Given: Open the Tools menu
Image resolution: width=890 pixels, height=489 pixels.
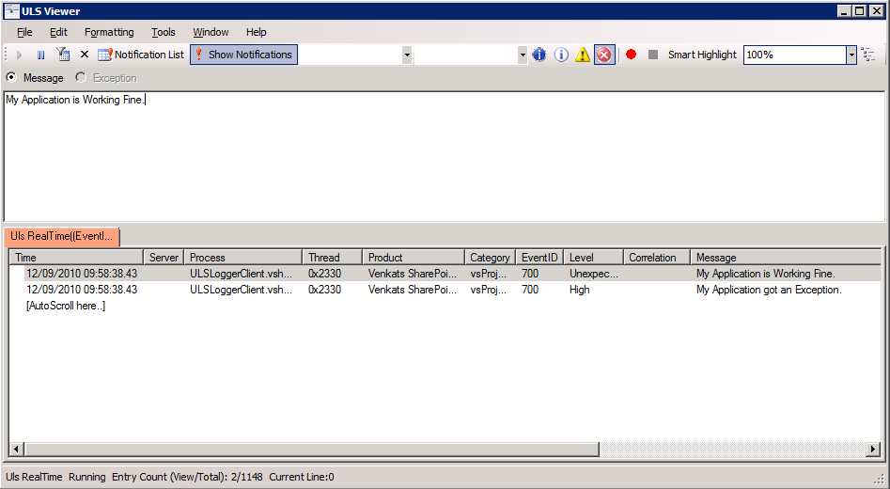Looking at the screenshot, I should click(164, 32).
